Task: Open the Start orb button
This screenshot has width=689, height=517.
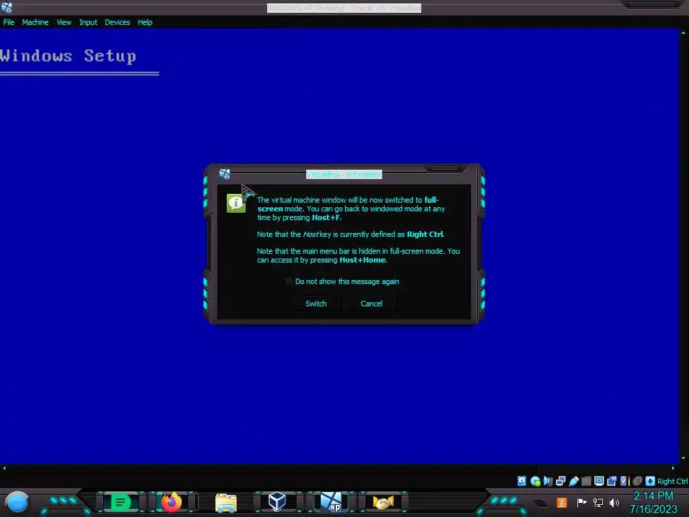Action: [x=17, y=502]
